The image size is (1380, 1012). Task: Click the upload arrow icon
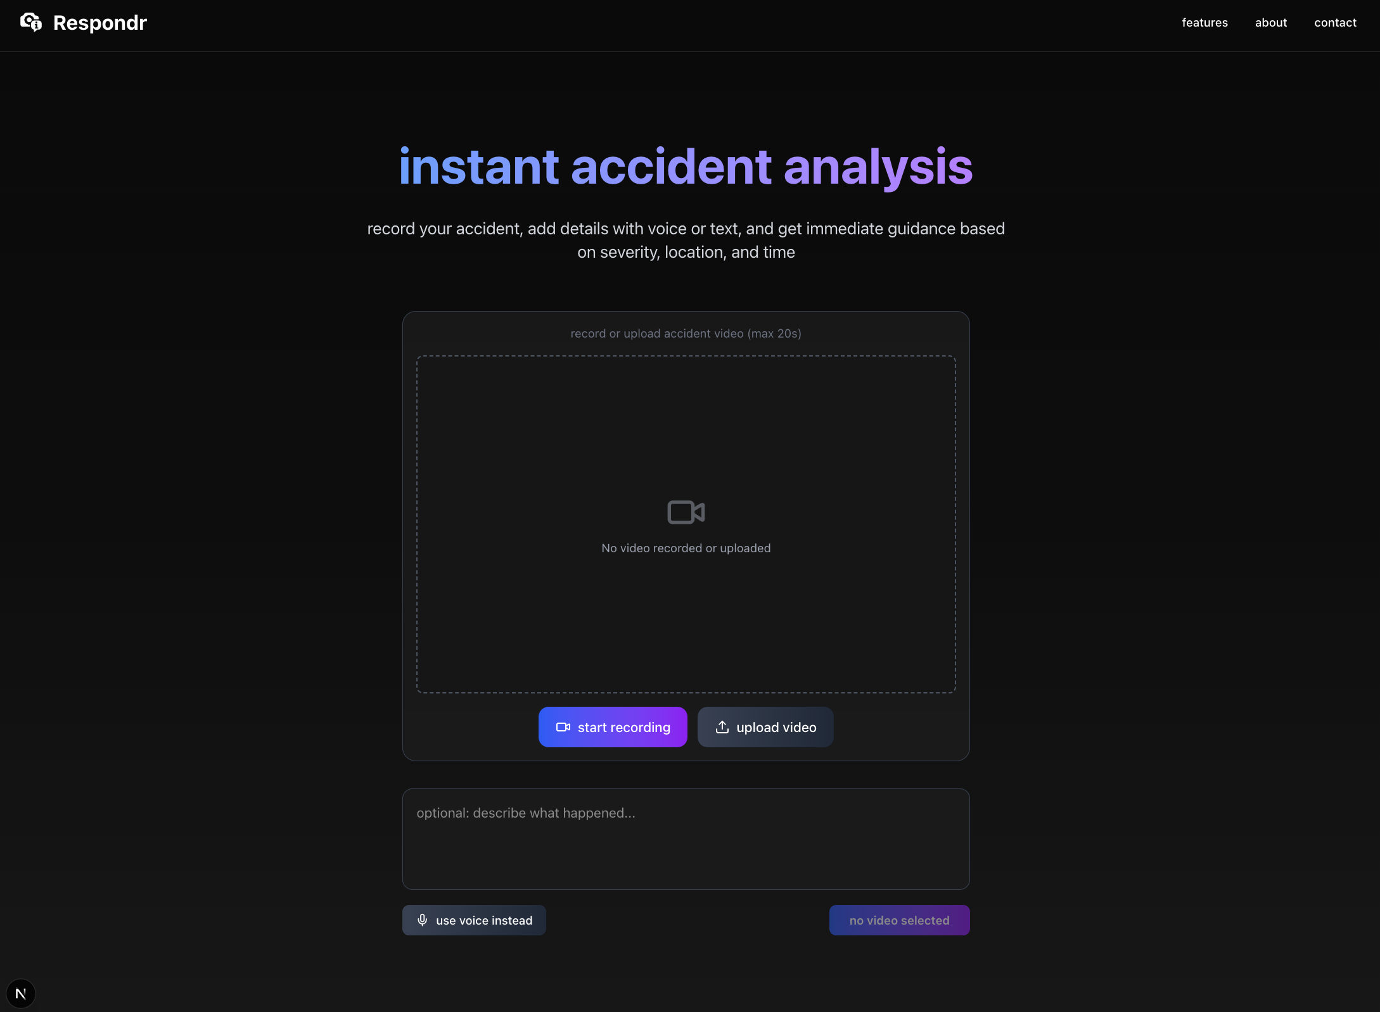click(722, 727)
